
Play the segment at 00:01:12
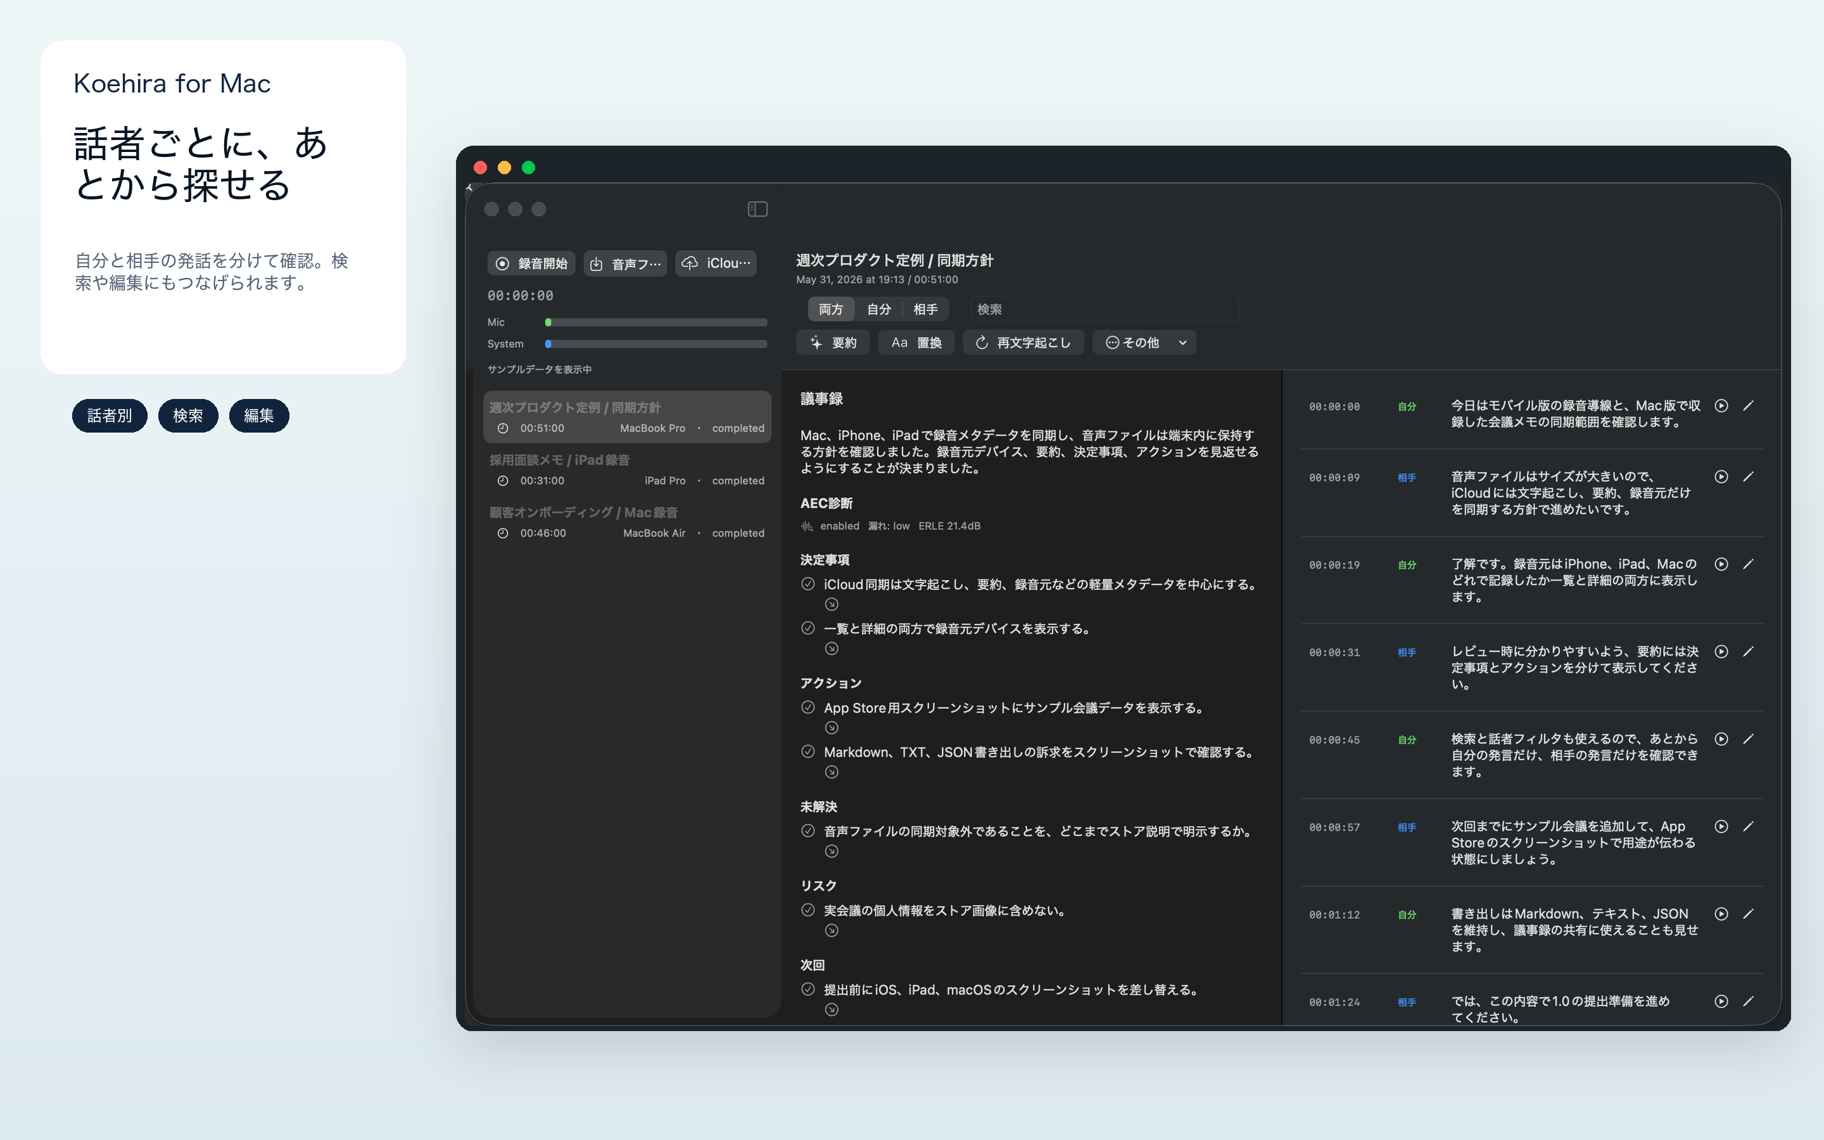[1721, 914]
